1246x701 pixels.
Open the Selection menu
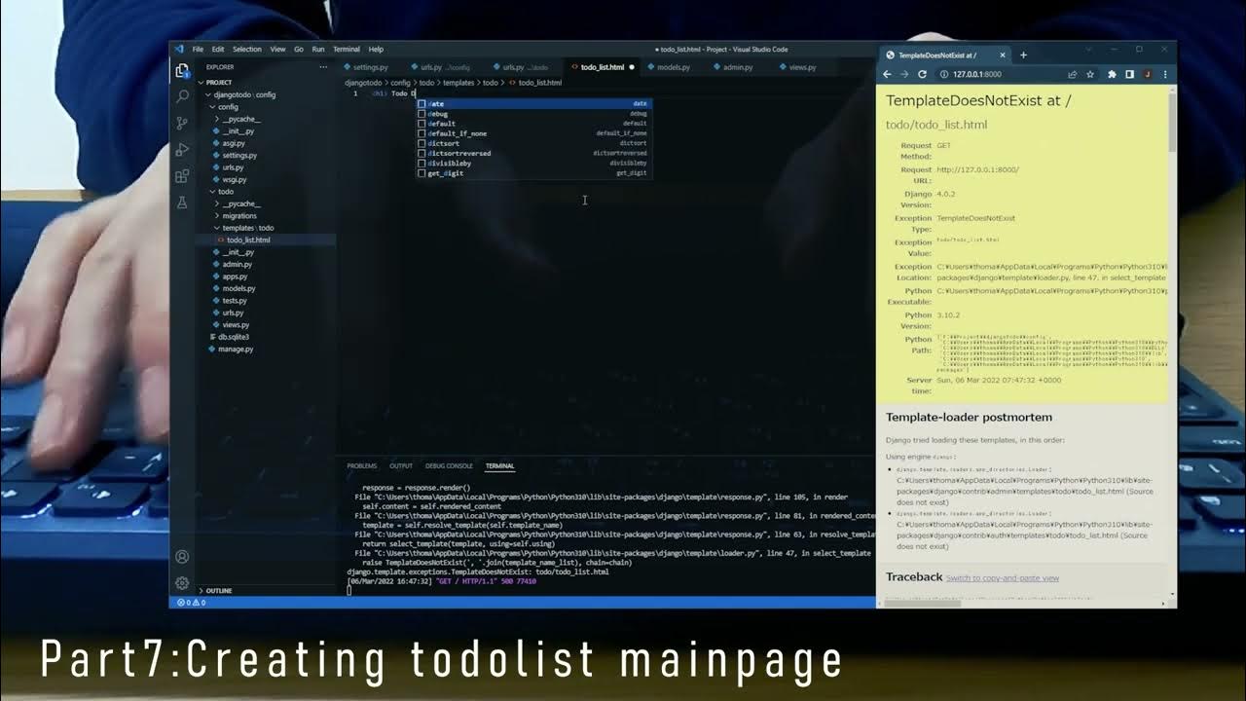click(247, 50)
